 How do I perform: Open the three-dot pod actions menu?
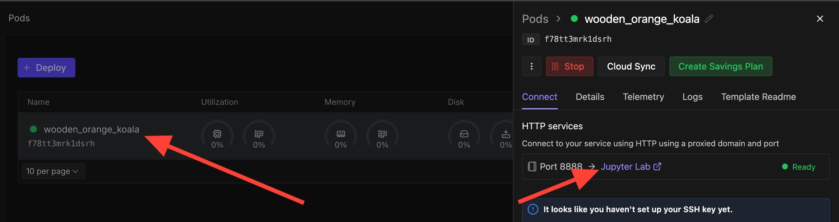532,66
